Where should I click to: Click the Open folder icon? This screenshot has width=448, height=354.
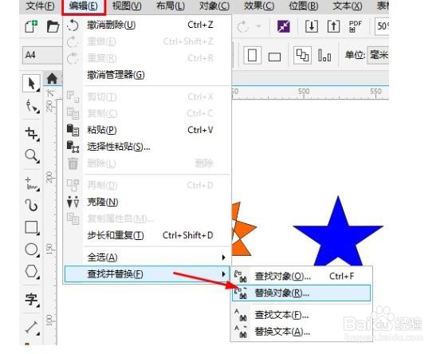pos(53,26)
